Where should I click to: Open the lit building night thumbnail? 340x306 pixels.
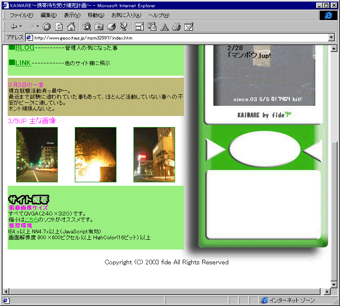(154, 155)
